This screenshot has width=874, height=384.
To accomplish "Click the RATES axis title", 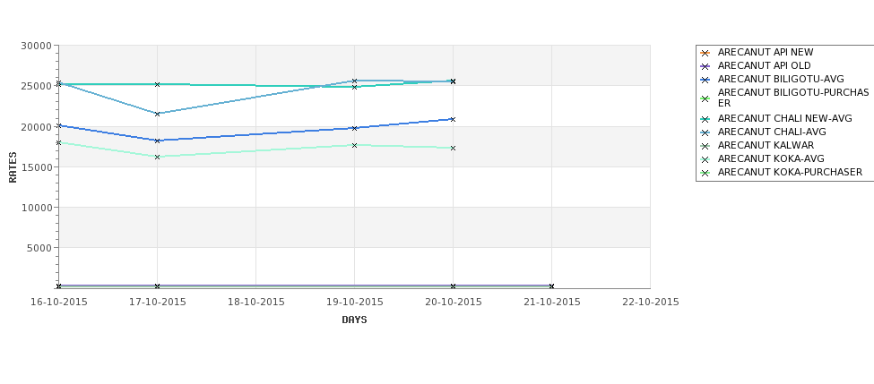I will (13, 167).
